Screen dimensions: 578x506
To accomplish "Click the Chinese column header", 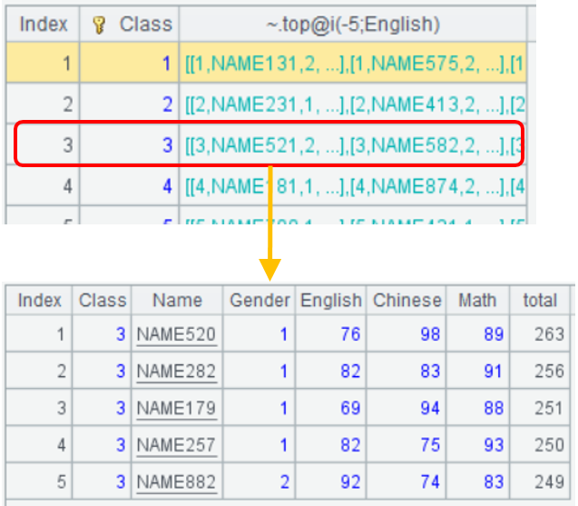I will coord(407,300).
